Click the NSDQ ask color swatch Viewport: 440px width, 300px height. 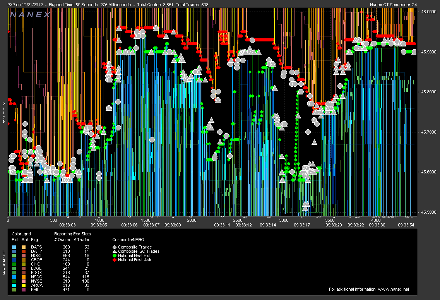click(24, 277)
